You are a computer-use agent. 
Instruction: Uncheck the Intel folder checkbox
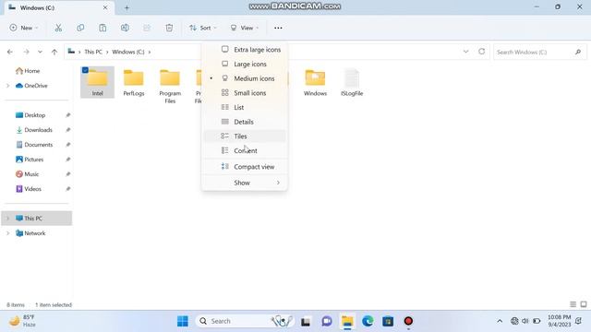tap(85, 70)
